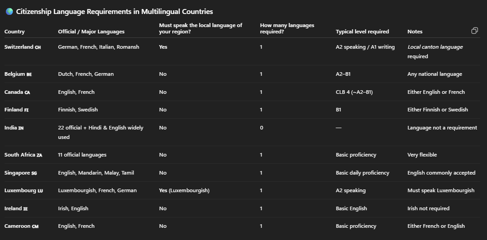Click the copy table icon
Viewport: 487px width, 240px height.
click(x=474, y=31)
